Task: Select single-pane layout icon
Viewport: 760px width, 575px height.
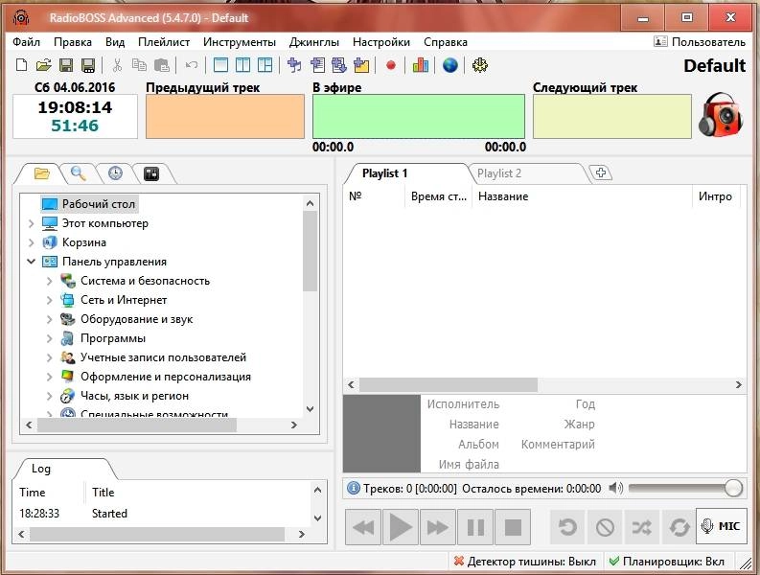Action: pyautogui.click(x=221, y=65)
